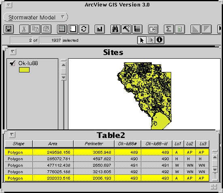Click the resize grip in bottom-right corner
223x193 pixels.
click(x=214, y=187)
